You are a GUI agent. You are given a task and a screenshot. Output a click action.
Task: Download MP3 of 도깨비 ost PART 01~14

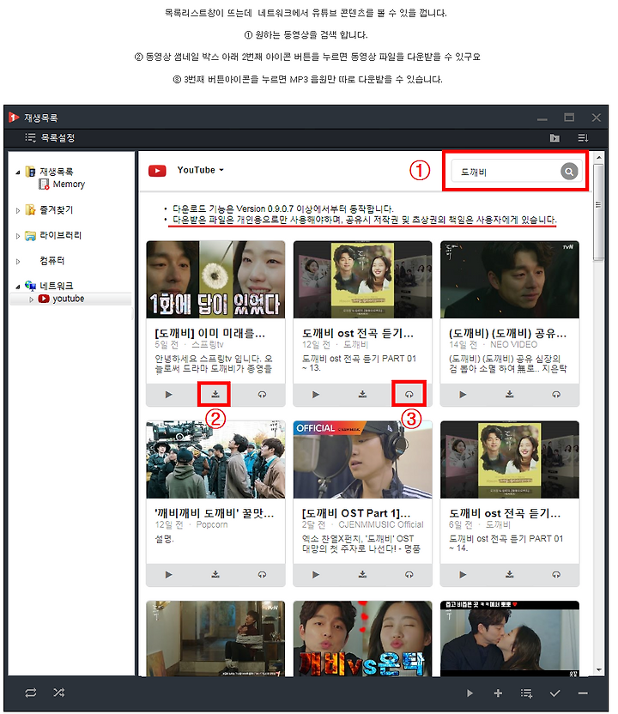556,575
